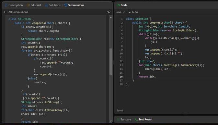Click the Test Result terminal icon
This screenshot has width=218, height=125.
(x=136, y=119)
